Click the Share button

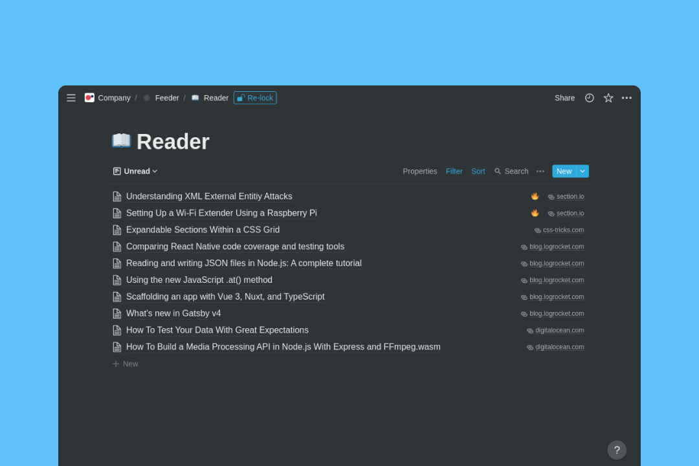click(x=564, y=98)
